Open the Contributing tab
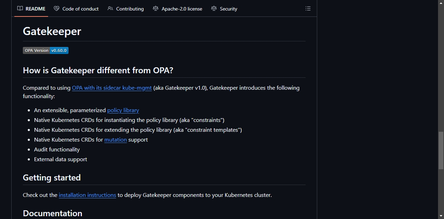Screen dimensions: 444x219 [126, 8]
